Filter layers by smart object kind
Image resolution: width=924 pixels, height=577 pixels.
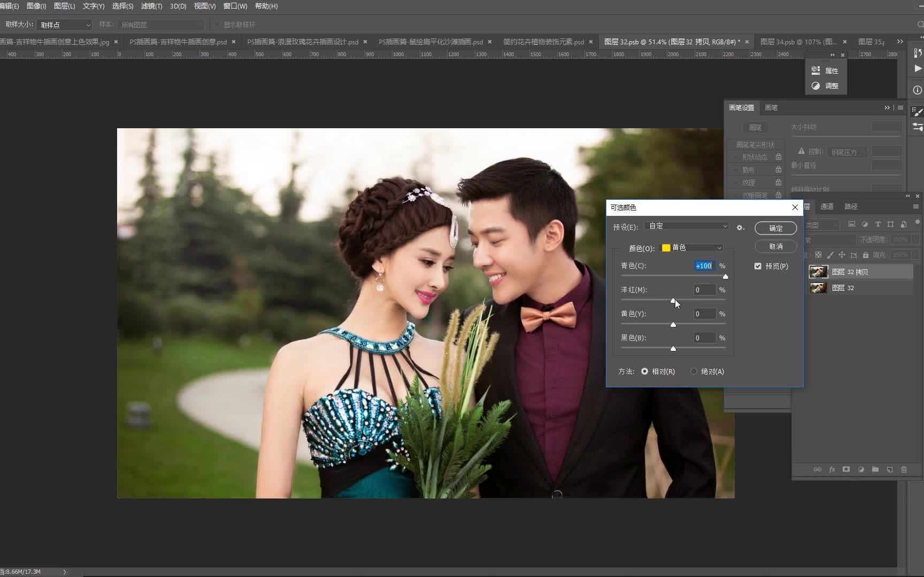pyautogui.click(x=903, y=224)
